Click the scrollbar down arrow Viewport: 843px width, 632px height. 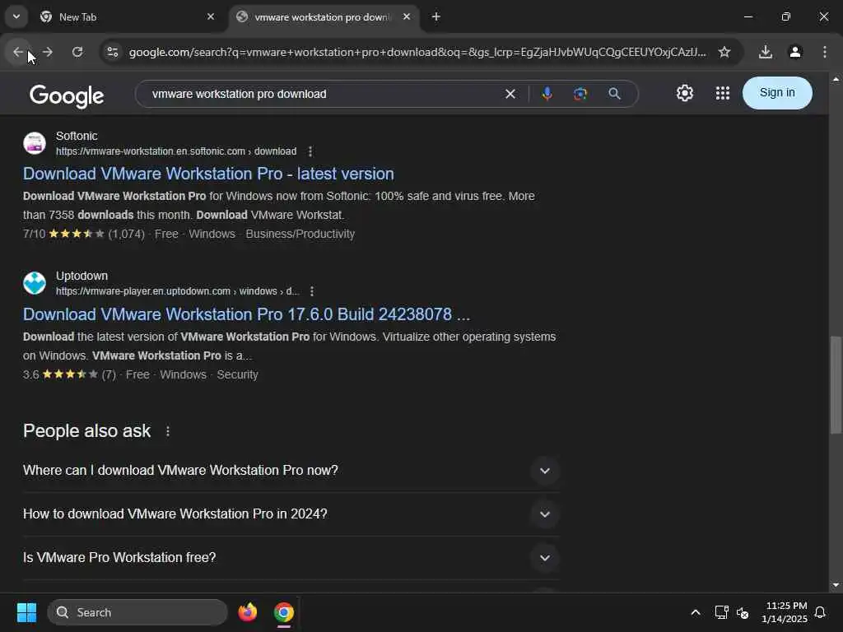coord(836,585)
